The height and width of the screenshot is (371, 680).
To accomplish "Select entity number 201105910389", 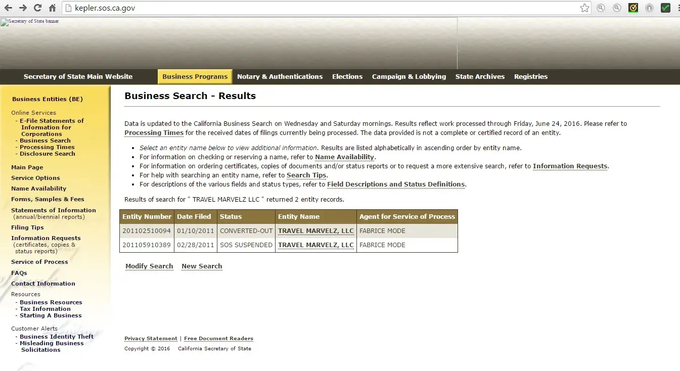I will click(x=147, y=245).
